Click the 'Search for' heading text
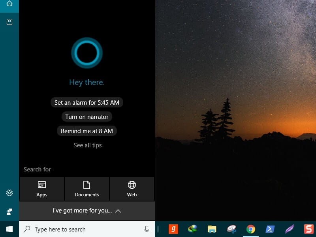The image size is (316, 237). pyautogui.click(x=37, y=169)
